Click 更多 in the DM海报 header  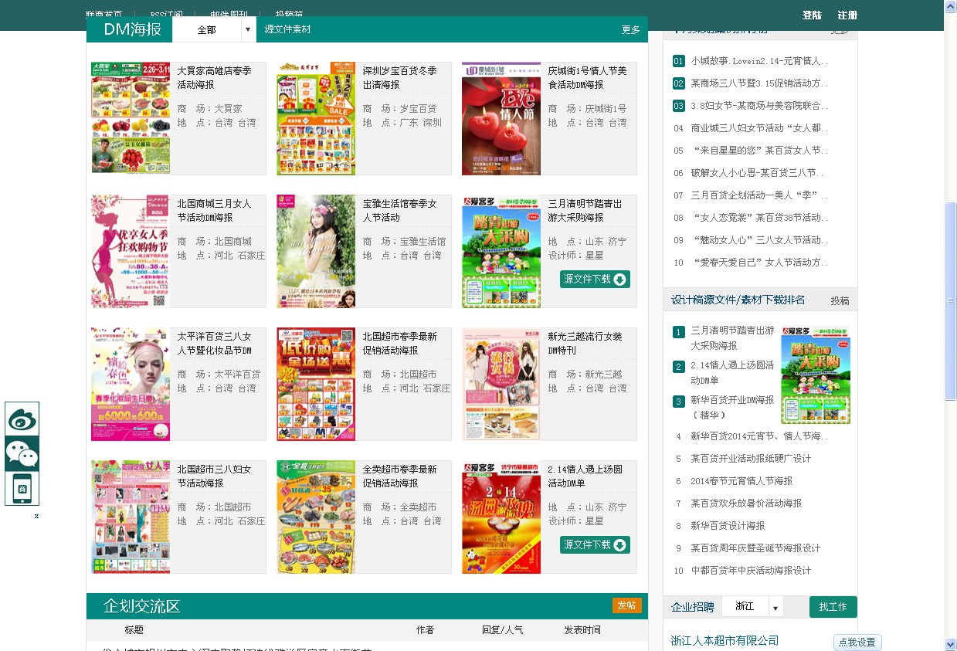[x=630, y=30]
